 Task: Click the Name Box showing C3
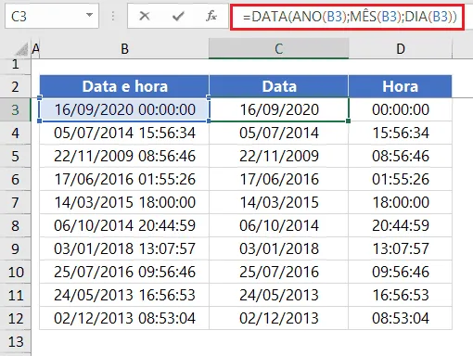(x=52, y=16)
